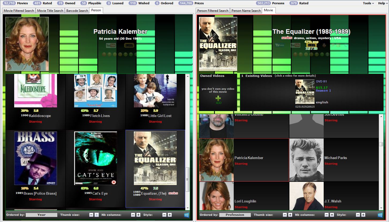389x222 pixels.
Task: Select Patricia Kalember in the cast list
Action: (x=244, y=160)
